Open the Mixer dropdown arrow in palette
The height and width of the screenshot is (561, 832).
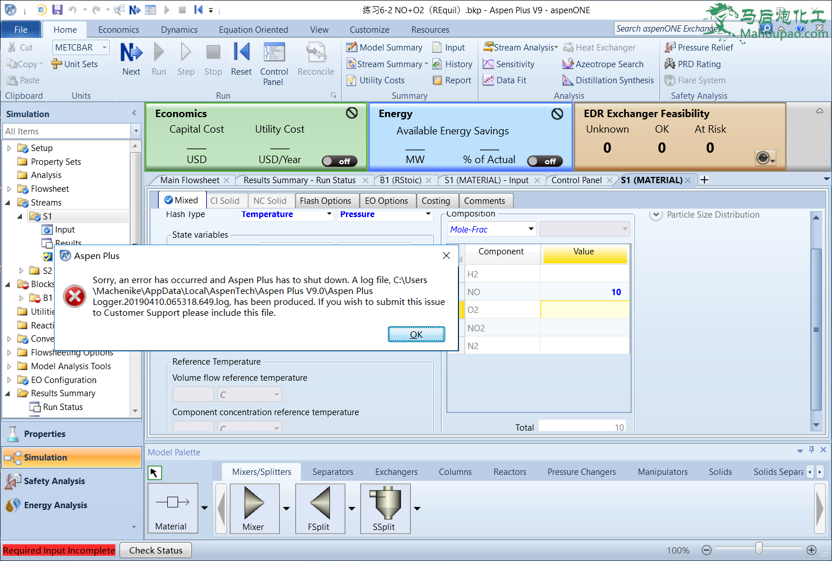click(286, 508)
